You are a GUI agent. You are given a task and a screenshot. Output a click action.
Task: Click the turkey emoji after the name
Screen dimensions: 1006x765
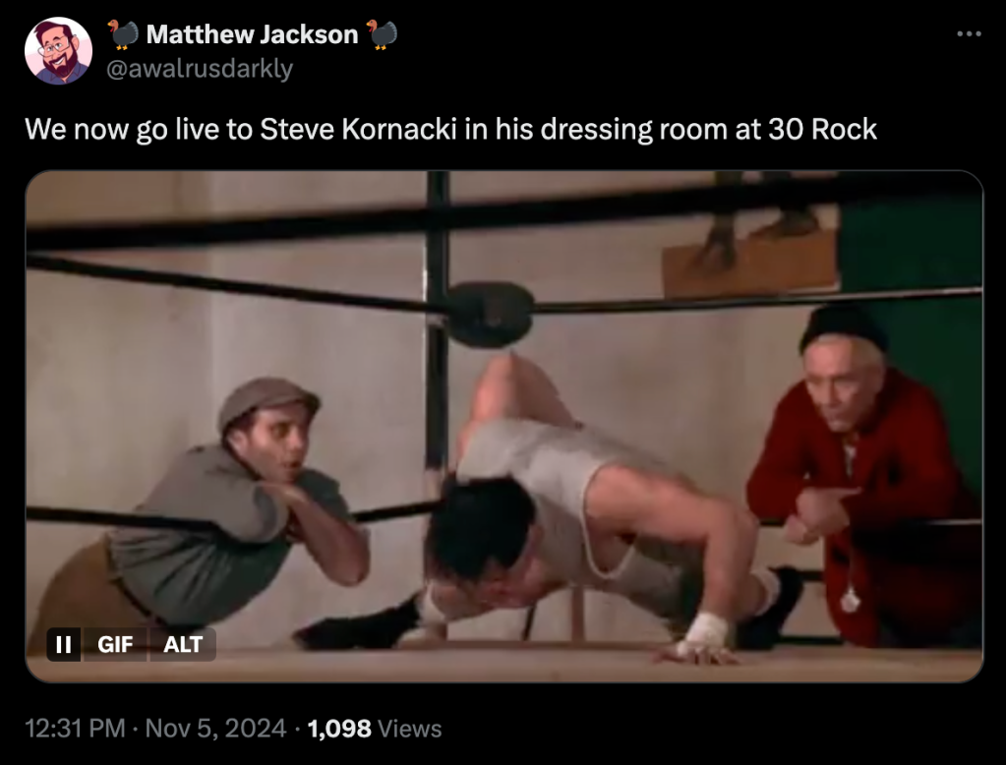382,34
